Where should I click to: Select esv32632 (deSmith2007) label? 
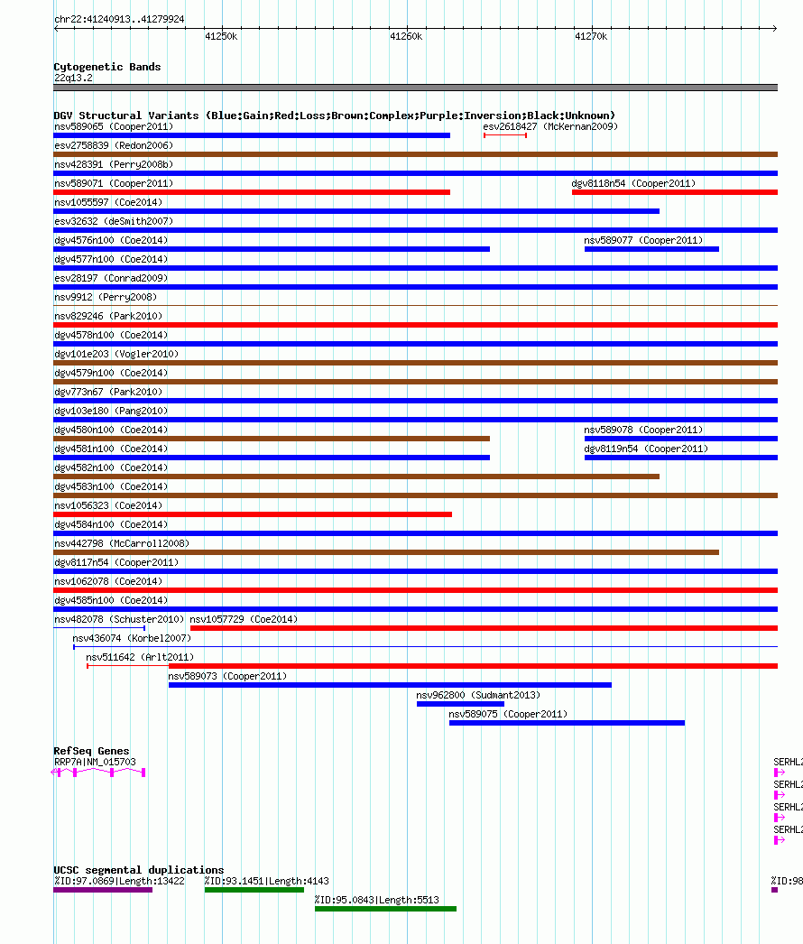pos(114,221)
